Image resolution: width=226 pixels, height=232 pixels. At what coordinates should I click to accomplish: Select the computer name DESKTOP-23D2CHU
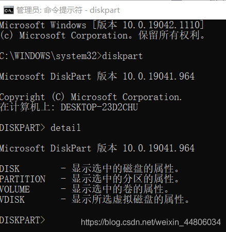click(x=99, y=107)
